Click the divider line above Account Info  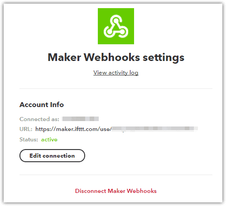click(116, 89)
